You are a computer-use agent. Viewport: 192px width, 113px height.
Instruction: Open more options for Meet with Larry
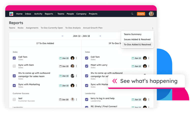click(x=149, y=66)
